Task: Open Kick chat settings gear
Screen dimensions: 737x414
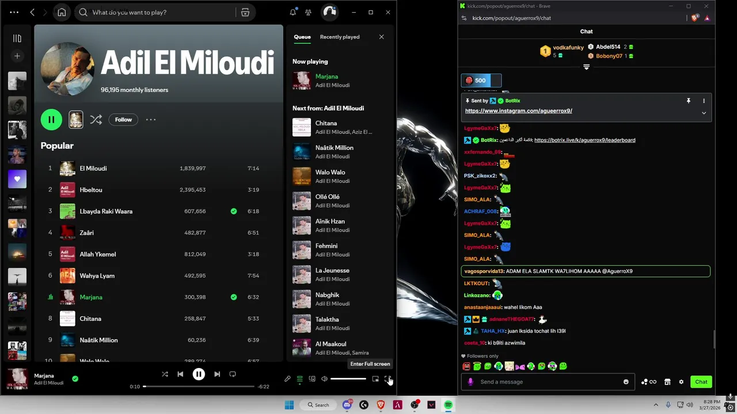Action: pos(681,382)
